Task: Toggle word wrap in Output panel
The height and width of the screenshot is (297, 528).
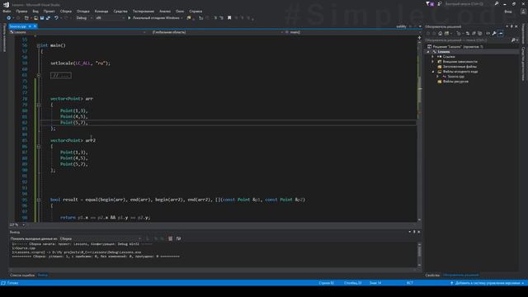Action: [178, 238]
